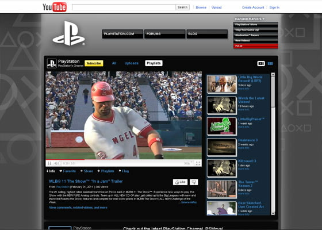Open the PLAYSTATION.COM banner button
322x230 pixels.
coord(122,34)
